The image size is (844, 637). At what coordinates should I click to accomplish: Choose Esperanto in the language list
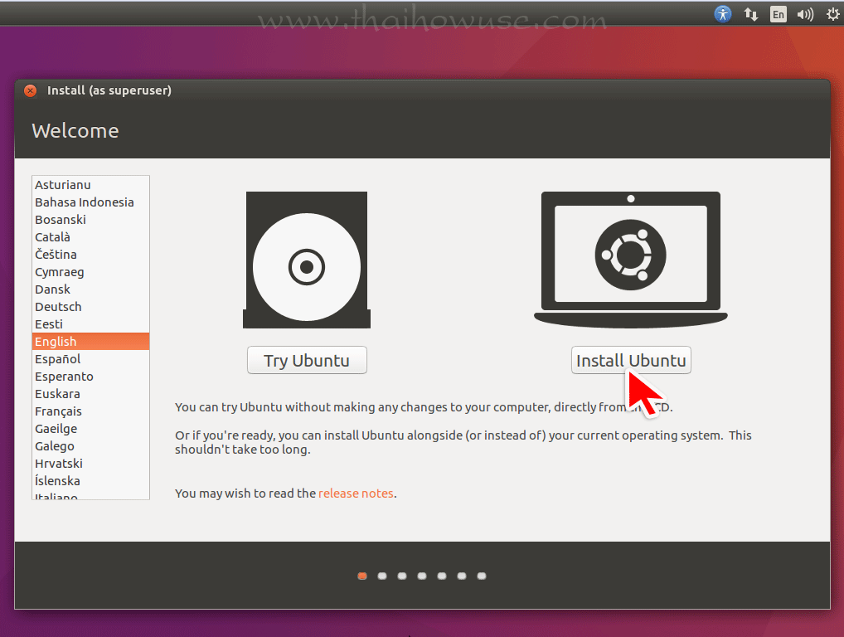coord(90,377)
